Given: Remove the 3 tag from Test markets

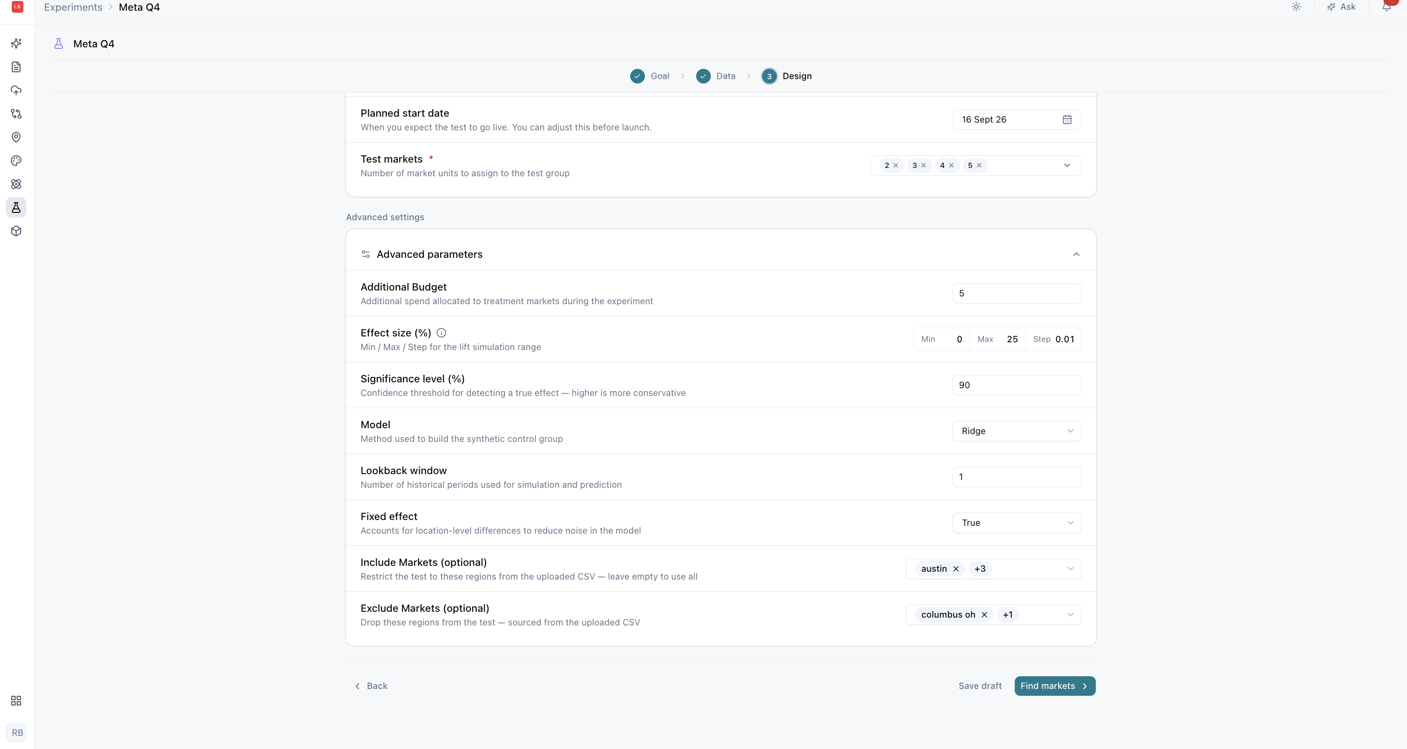Looking at the screenshot, I should click(x=924, y=166).
